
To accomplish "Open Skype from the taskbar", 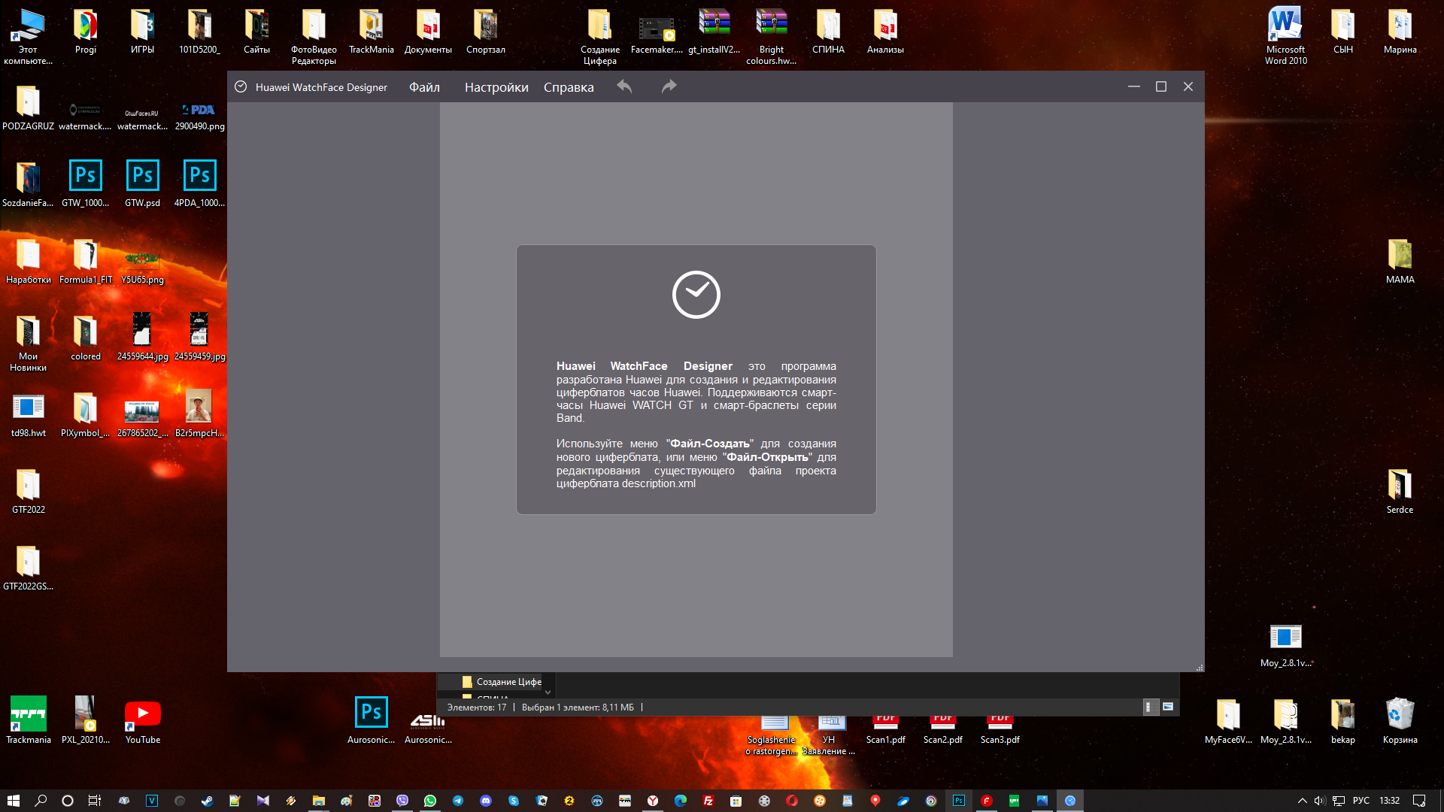I will [x=514, y=801].
